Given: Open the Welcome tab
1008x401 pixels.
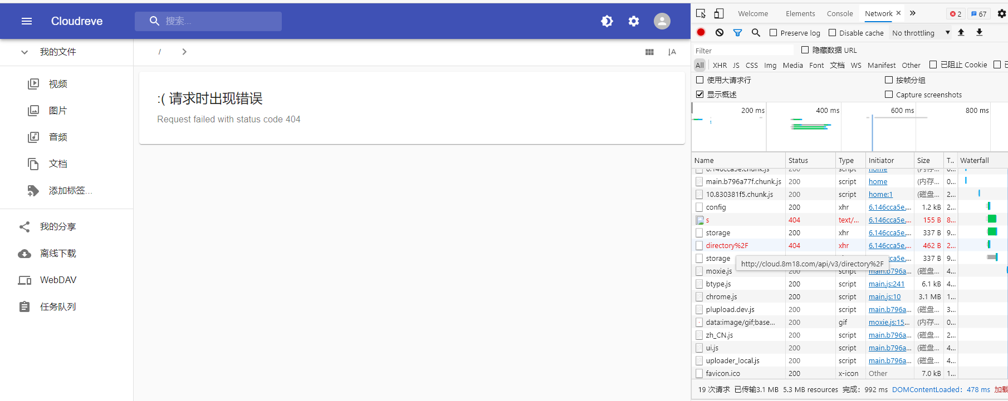Looking at the screenshot, I should [x=753, y=14].
